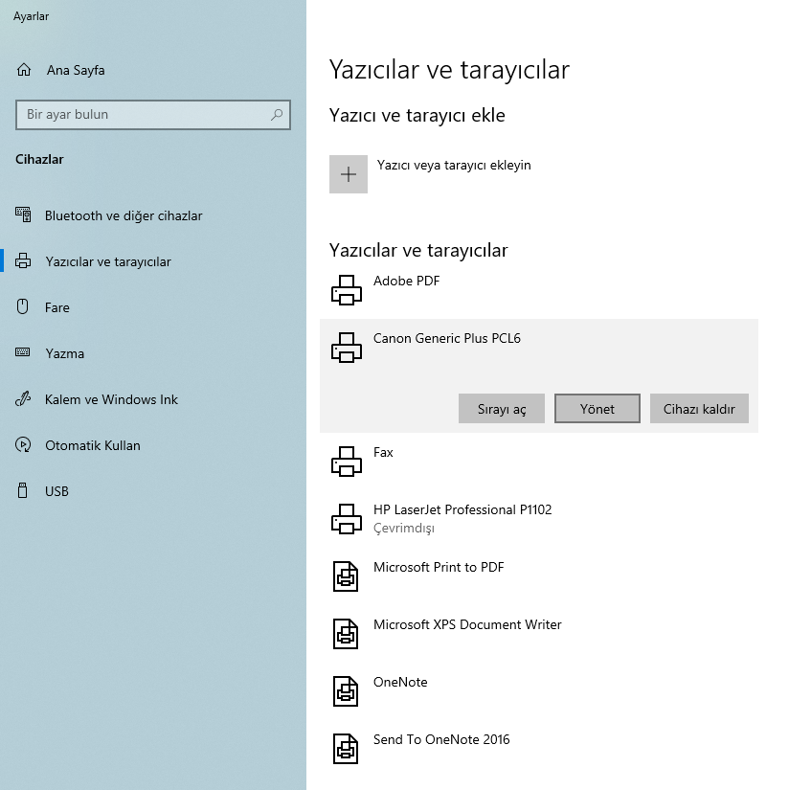Image resolution: width=789 pixels, height=790 pixels.
Task: Select HP LaserJet Professional P1102 name
Action: 462,509
